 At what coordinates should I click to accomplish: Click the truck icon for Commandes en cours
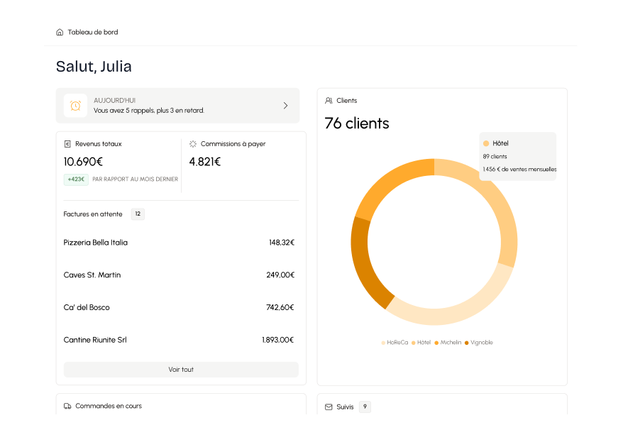67,407
